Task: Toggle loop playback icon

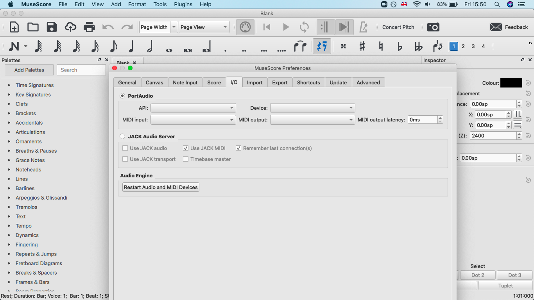Action: pos(304,27)
